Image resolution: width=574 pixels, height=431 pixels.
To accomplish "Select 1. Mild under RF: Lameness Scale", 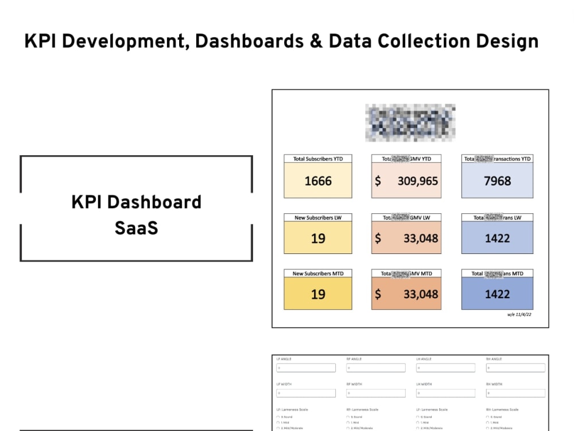I will click(x=348, y=422).
